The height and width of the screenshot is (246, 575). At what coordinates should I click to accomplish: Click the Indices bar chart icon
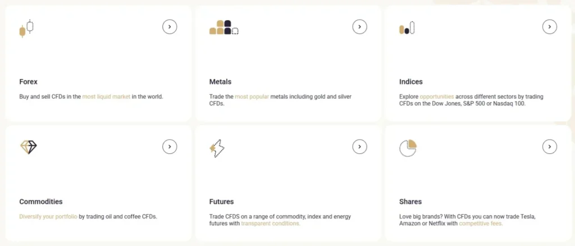click(x=407, y=28)
